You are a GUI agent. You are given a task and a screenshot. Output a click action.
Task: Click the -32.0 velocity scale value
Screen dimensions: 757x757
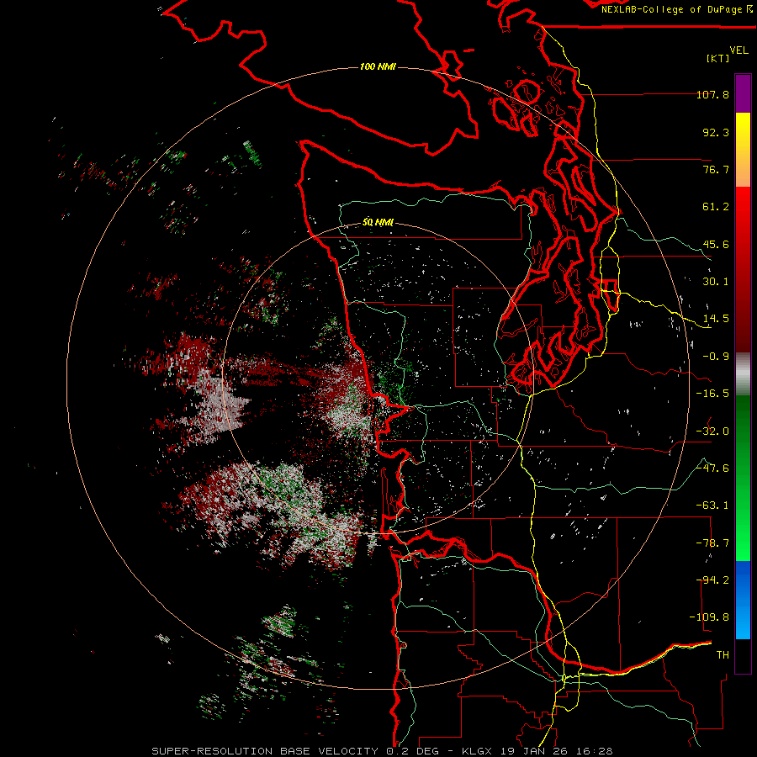pos(712,431)
